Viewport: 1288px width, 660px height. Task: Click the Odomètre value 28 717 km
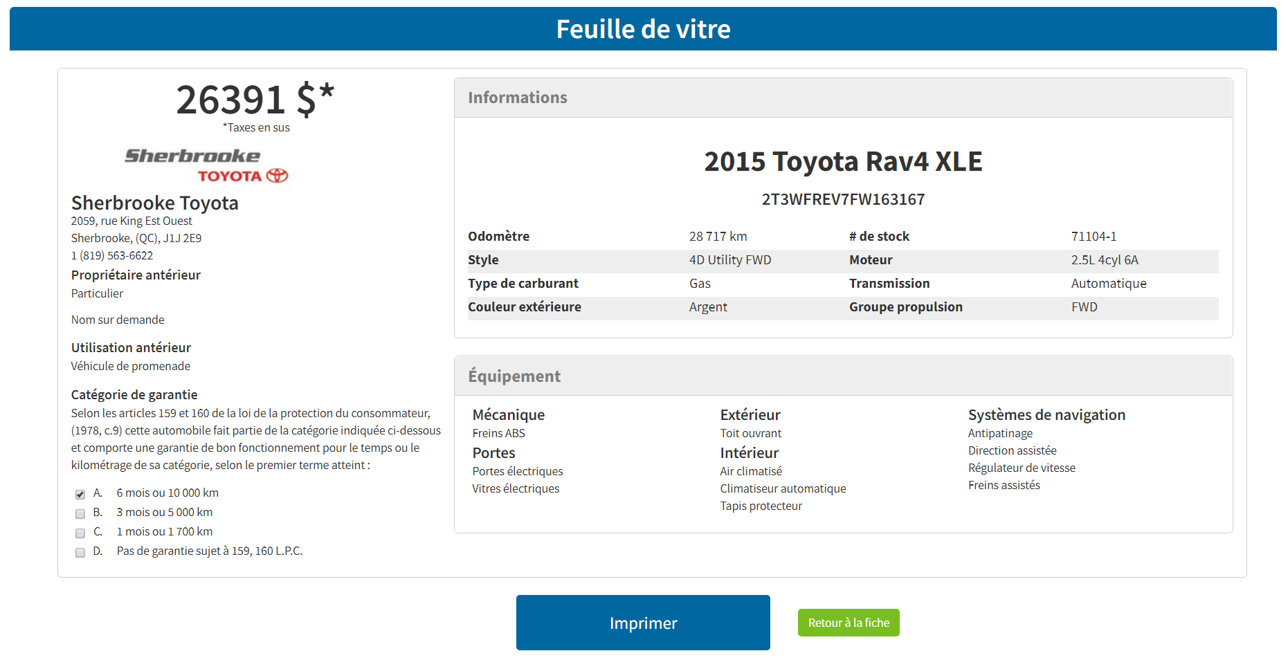tap(718, 236)
